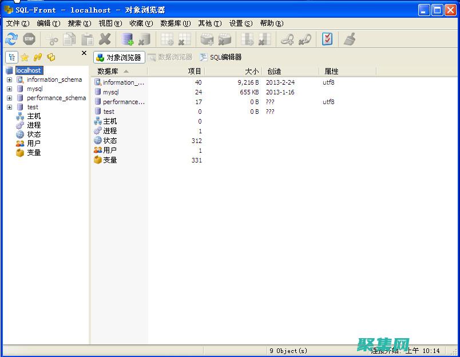Expand the performance_schema node
460x357 pixels.
click(9, 98)
